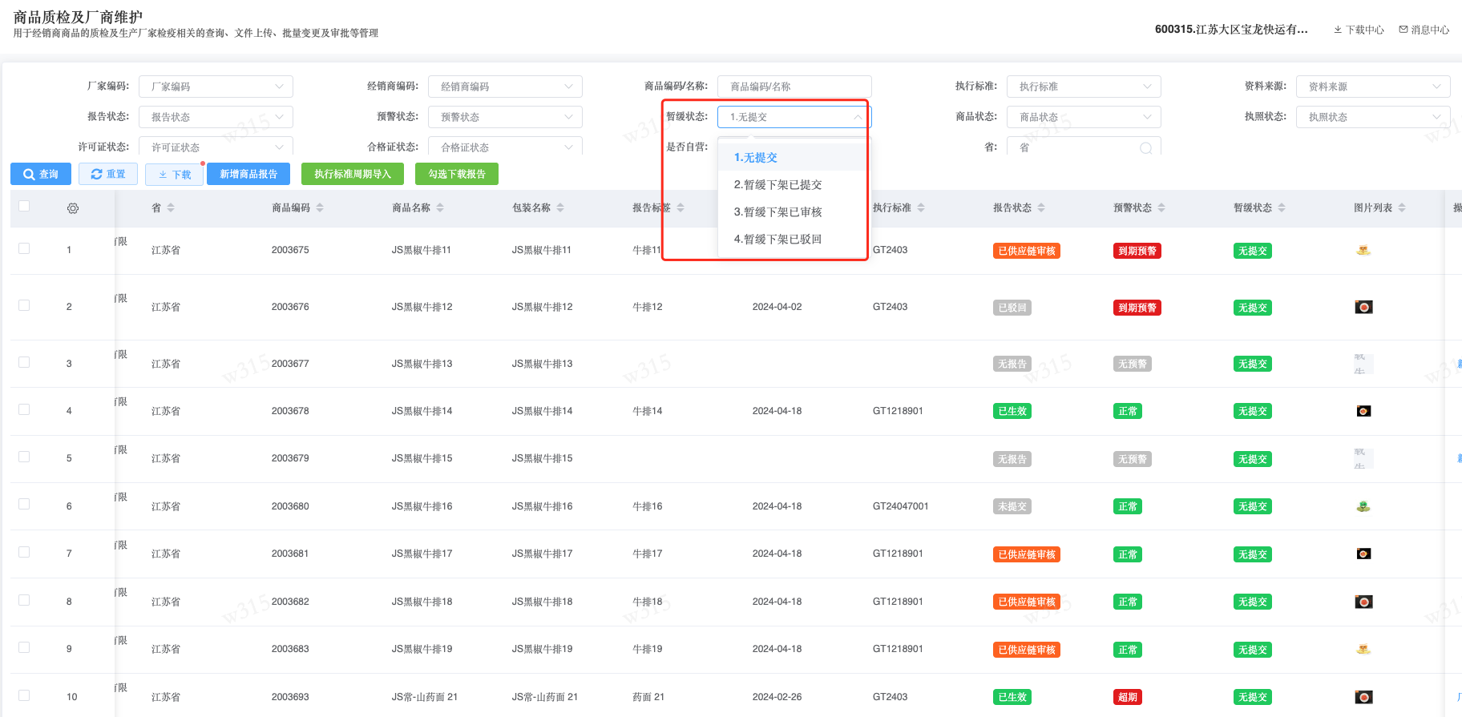This screenshot has height=717, width=1462.
Task: Sort the execution standard column
Action: click(921, 208)
